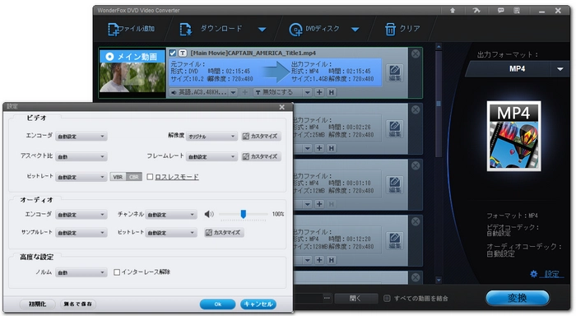This screenshot has height=316, width=576.
Task: Click the 編集 edit icon for the 00:02:26 item
Action: [394, 128]
